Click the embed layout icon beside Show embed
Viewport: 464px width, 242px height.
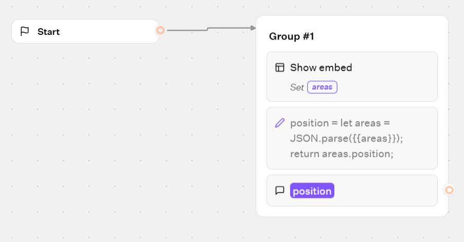click(280, 68)
